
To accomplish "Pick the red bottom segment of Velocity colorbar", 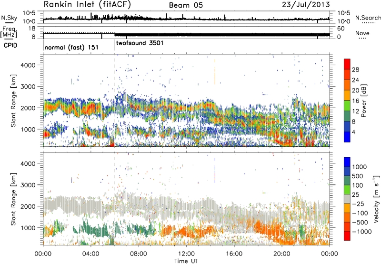I will 347,236.
